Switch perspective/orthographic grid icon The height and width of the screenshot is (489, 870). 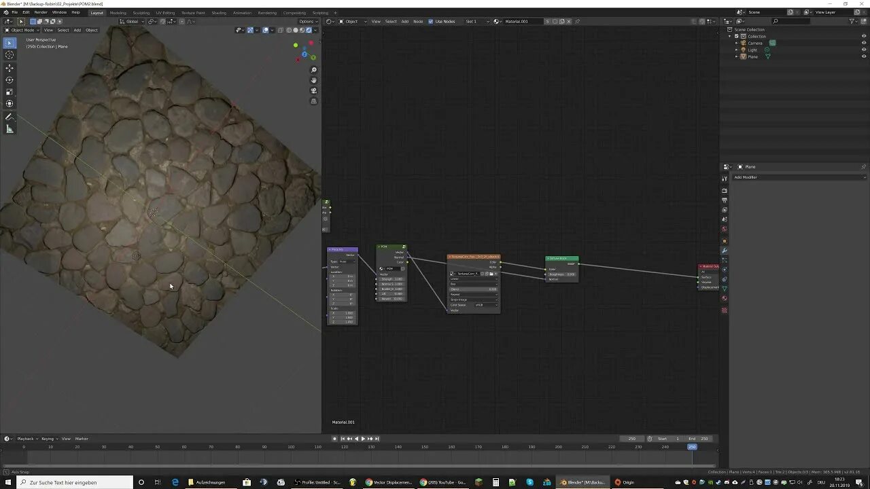(313, 101)
